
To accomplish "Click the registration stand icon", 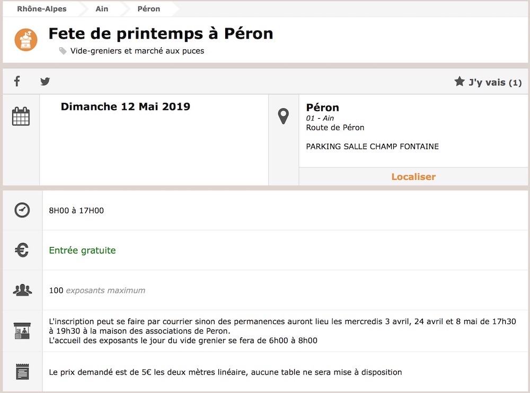I will 22,330.
